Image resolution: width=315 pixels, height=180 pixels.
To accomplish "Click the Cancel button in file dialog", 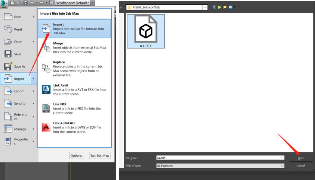I will coord(301,166).
